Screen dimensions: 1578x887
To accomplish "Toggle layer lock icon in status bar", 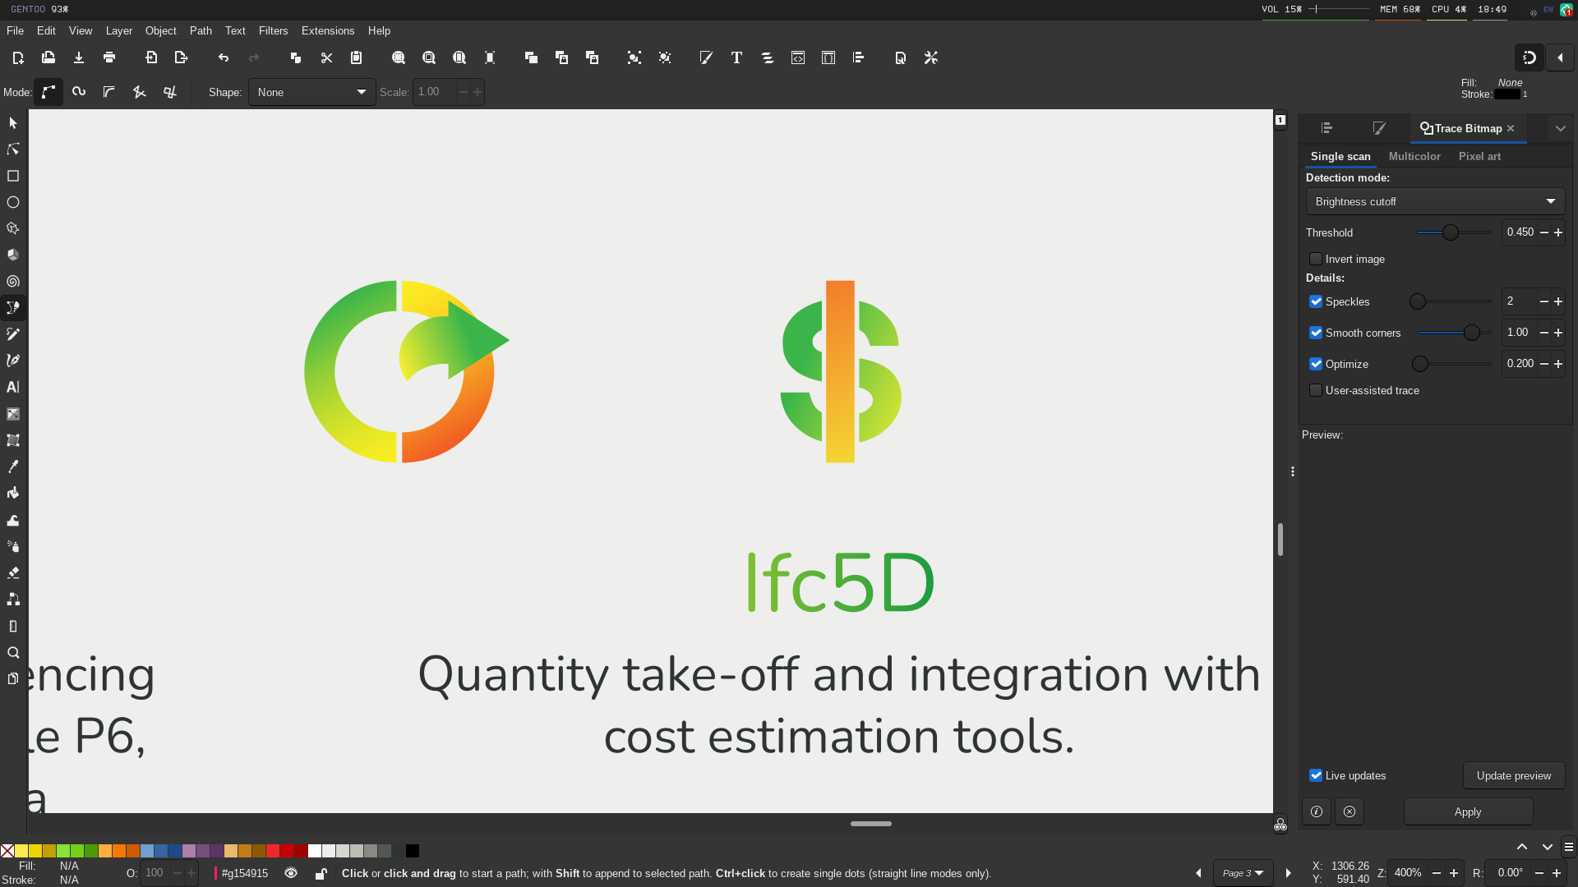I will click(x=321, y=873).
